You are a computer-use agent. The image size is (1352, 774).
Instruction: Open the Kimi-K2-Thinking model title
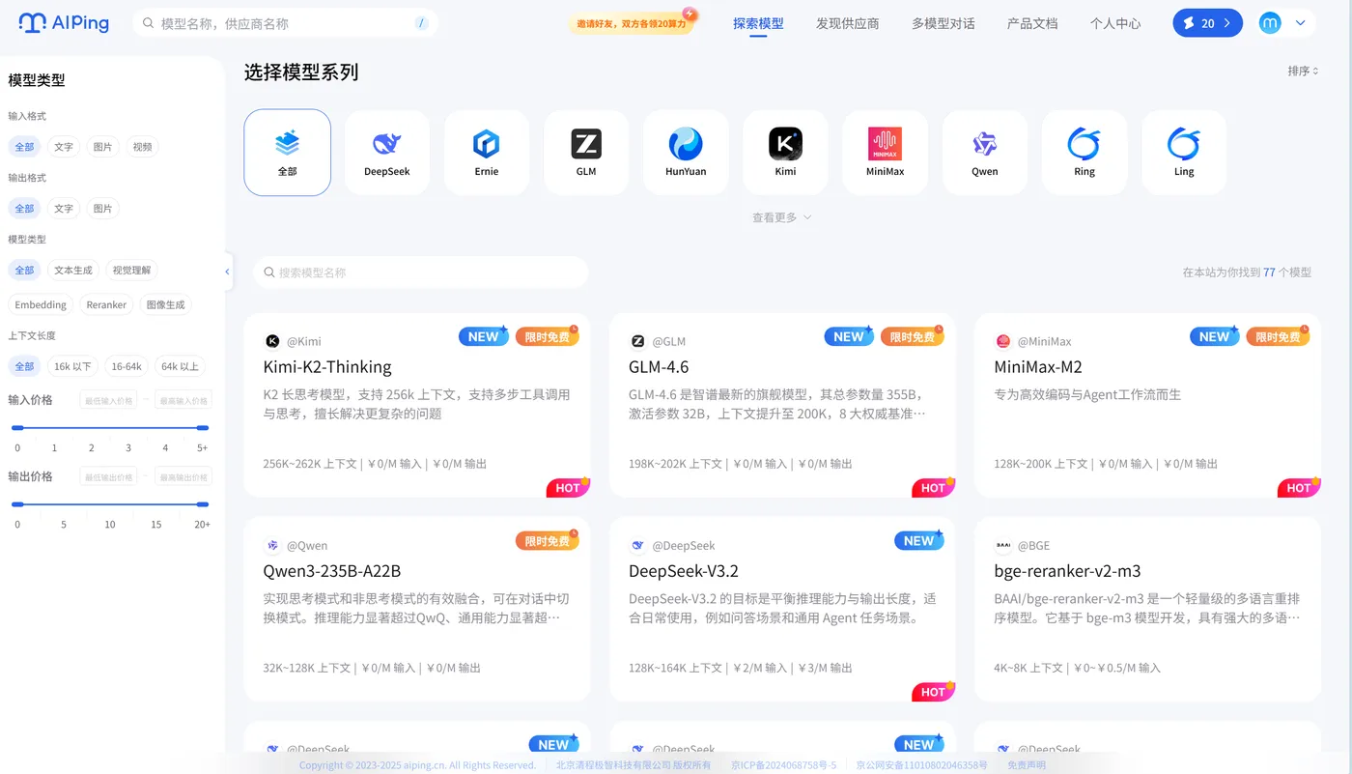click(327, 367)
